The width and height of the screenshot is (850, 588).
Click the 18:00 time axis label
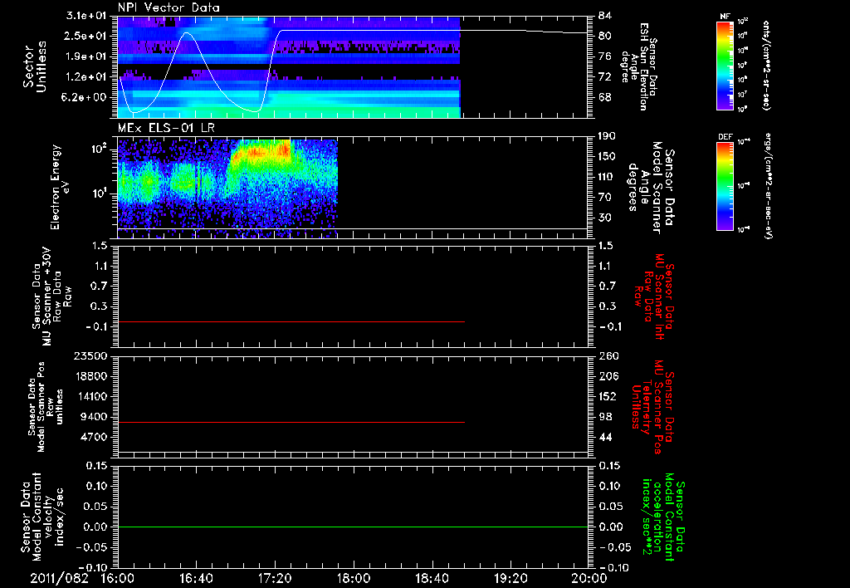coord(354,578)
